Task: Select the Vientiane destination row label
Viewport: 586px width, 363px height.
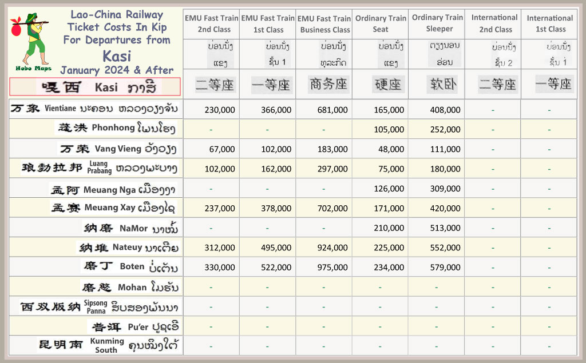Action: pyautogui.click(x=94, y=109)
